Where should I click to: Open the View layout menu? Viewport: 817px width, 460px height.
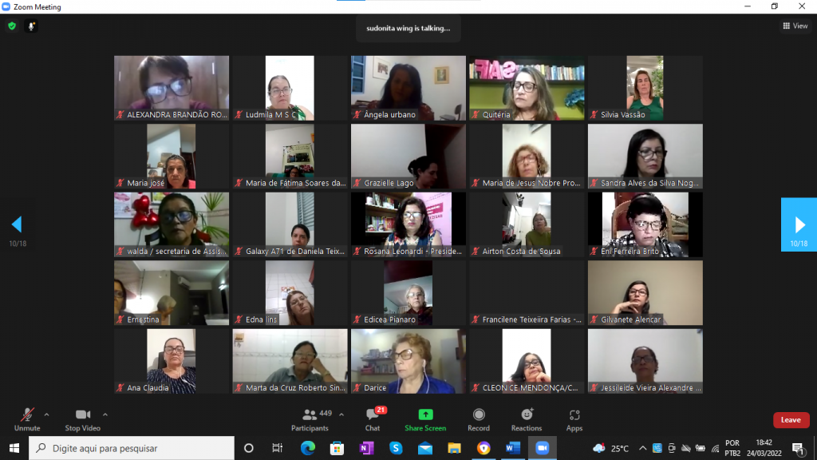[795, 26]
